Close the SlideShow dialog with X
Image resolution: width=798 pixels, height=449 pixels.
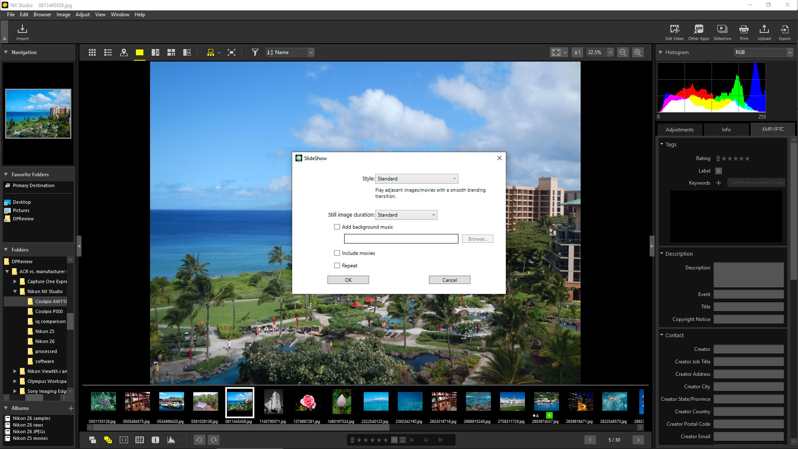(500, 158)
